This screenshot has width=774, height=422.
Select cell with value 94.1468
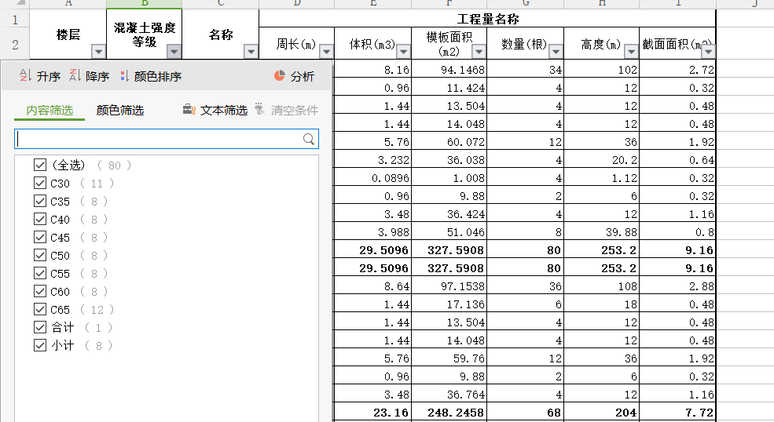pos(449,70)
